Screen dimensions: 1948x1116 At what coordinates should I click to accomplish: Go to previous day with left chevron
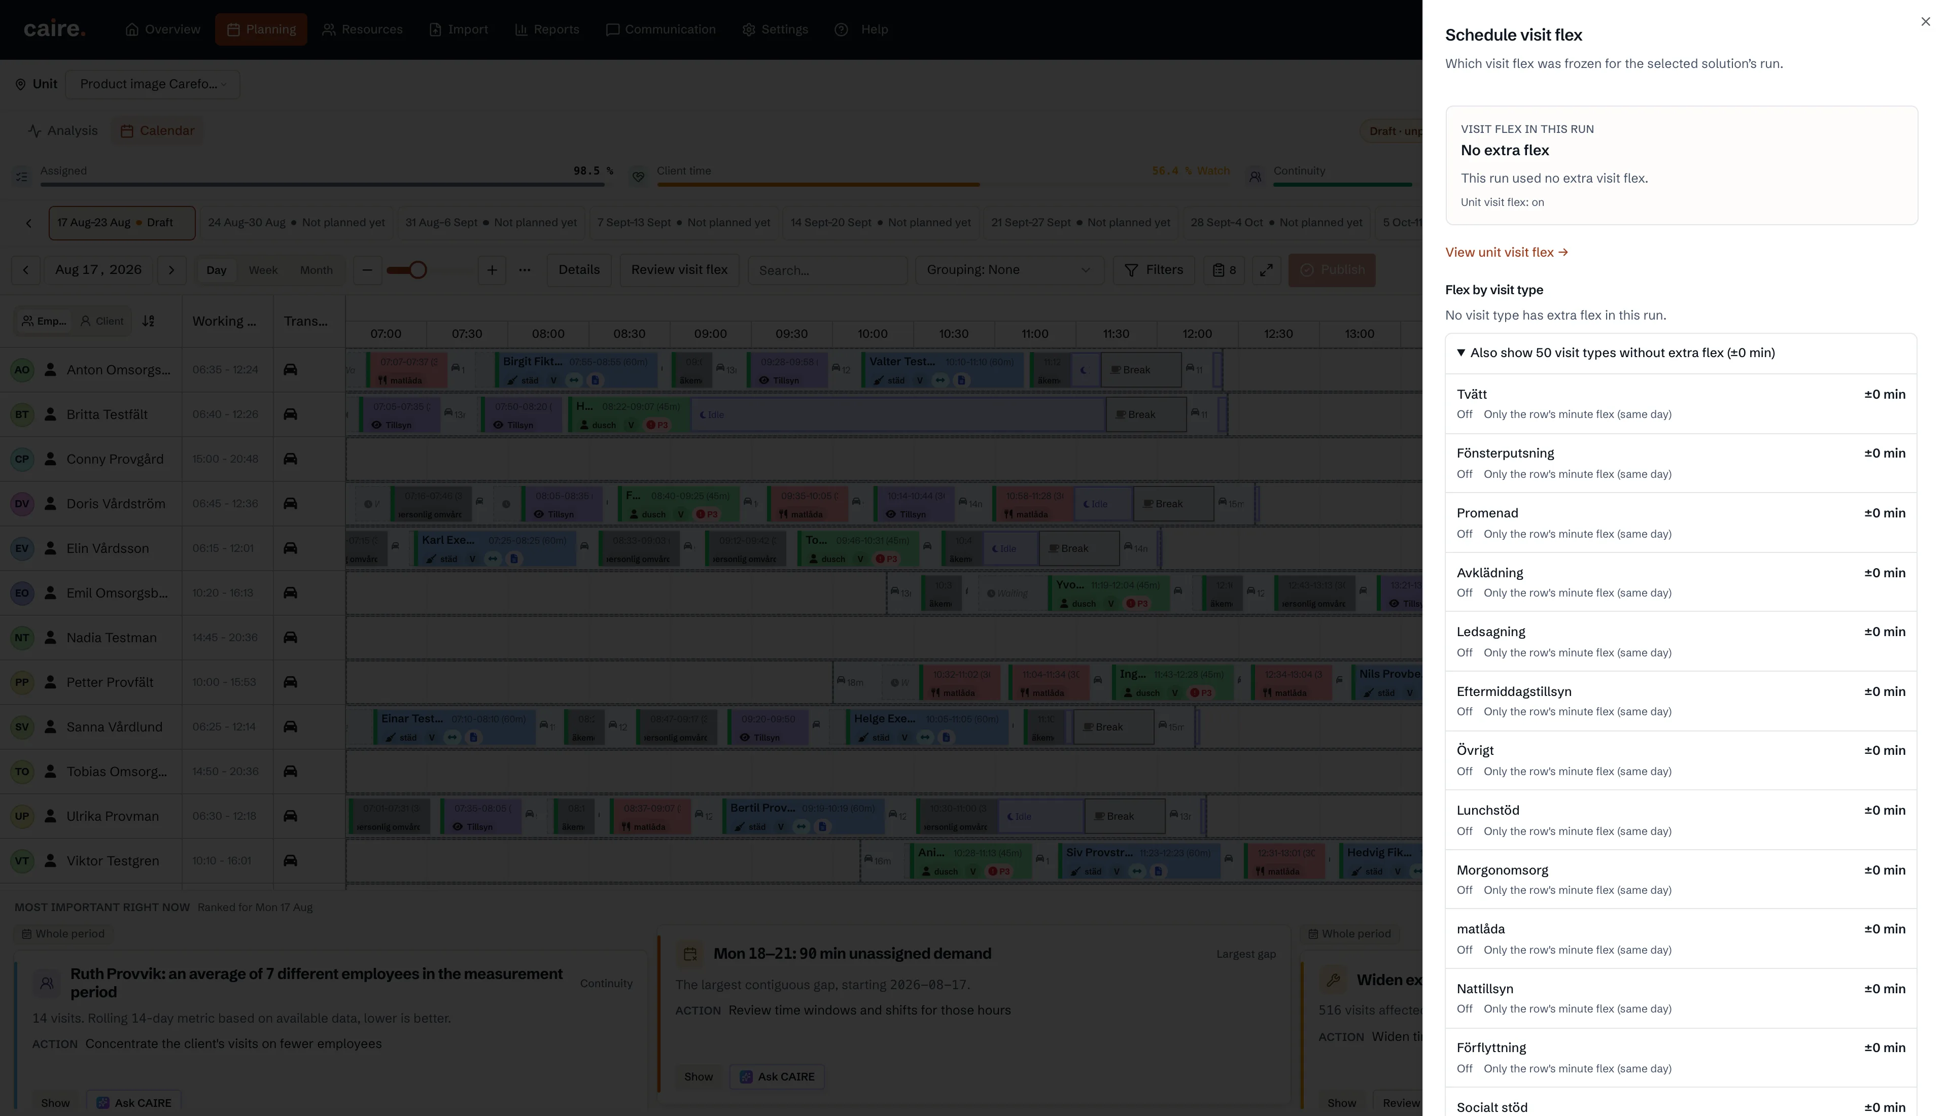pyautogui.click(x=25, y=270)
